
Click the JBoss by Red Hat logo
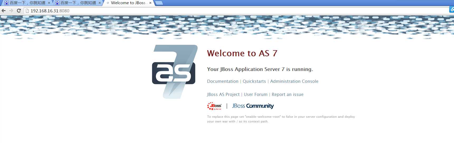[214, 106]
